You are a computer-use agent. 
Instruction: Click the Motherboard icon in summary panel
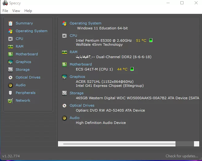click(64, 64)
